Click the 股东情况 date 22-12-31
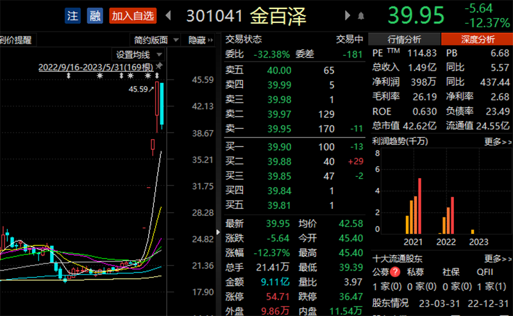513x316 pixels. (488, 304)
